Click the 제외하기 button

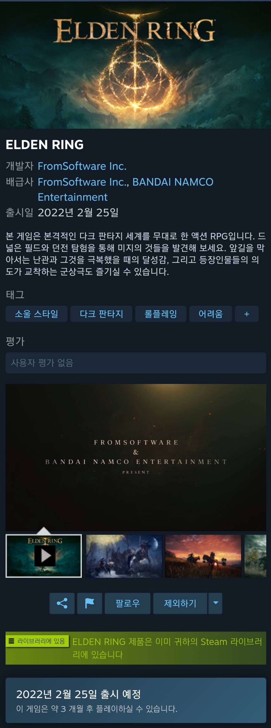pos(180,603)
